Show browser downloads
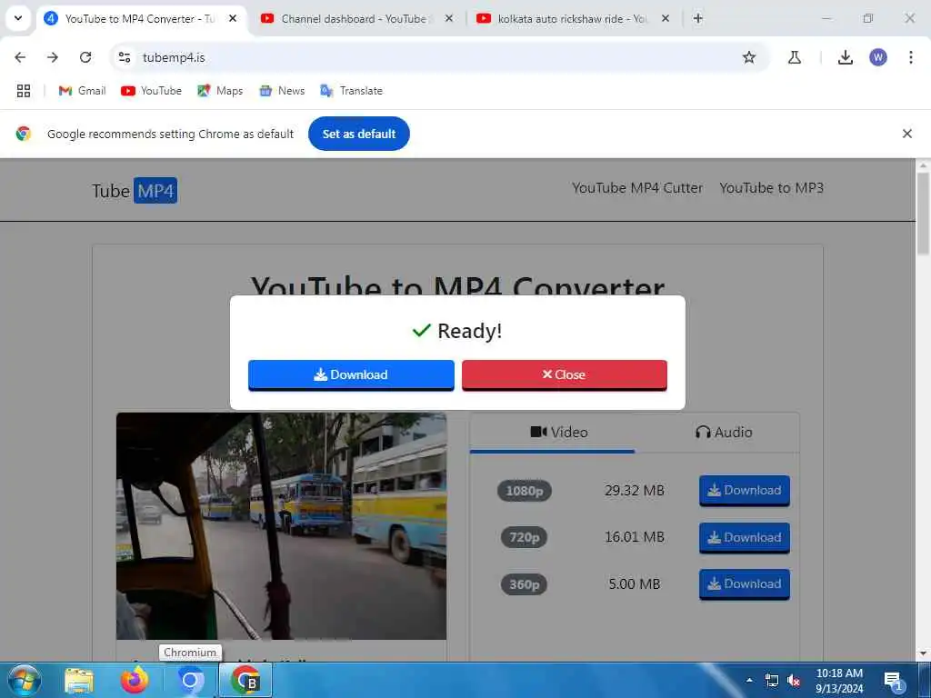This screenshot has width=931, height=698. point(846,57)
